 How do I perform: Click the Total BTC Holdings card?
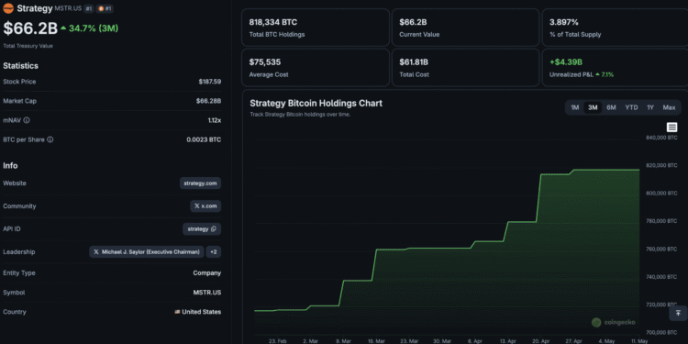tap(315, 28)
